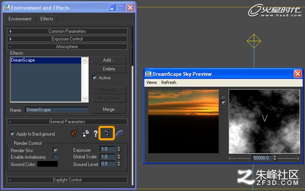The height and width of the screenshot is (191, 305).
Task: Collapse the Daylight Control rollout
Action: pyautogui.click(x=67, y=180)
